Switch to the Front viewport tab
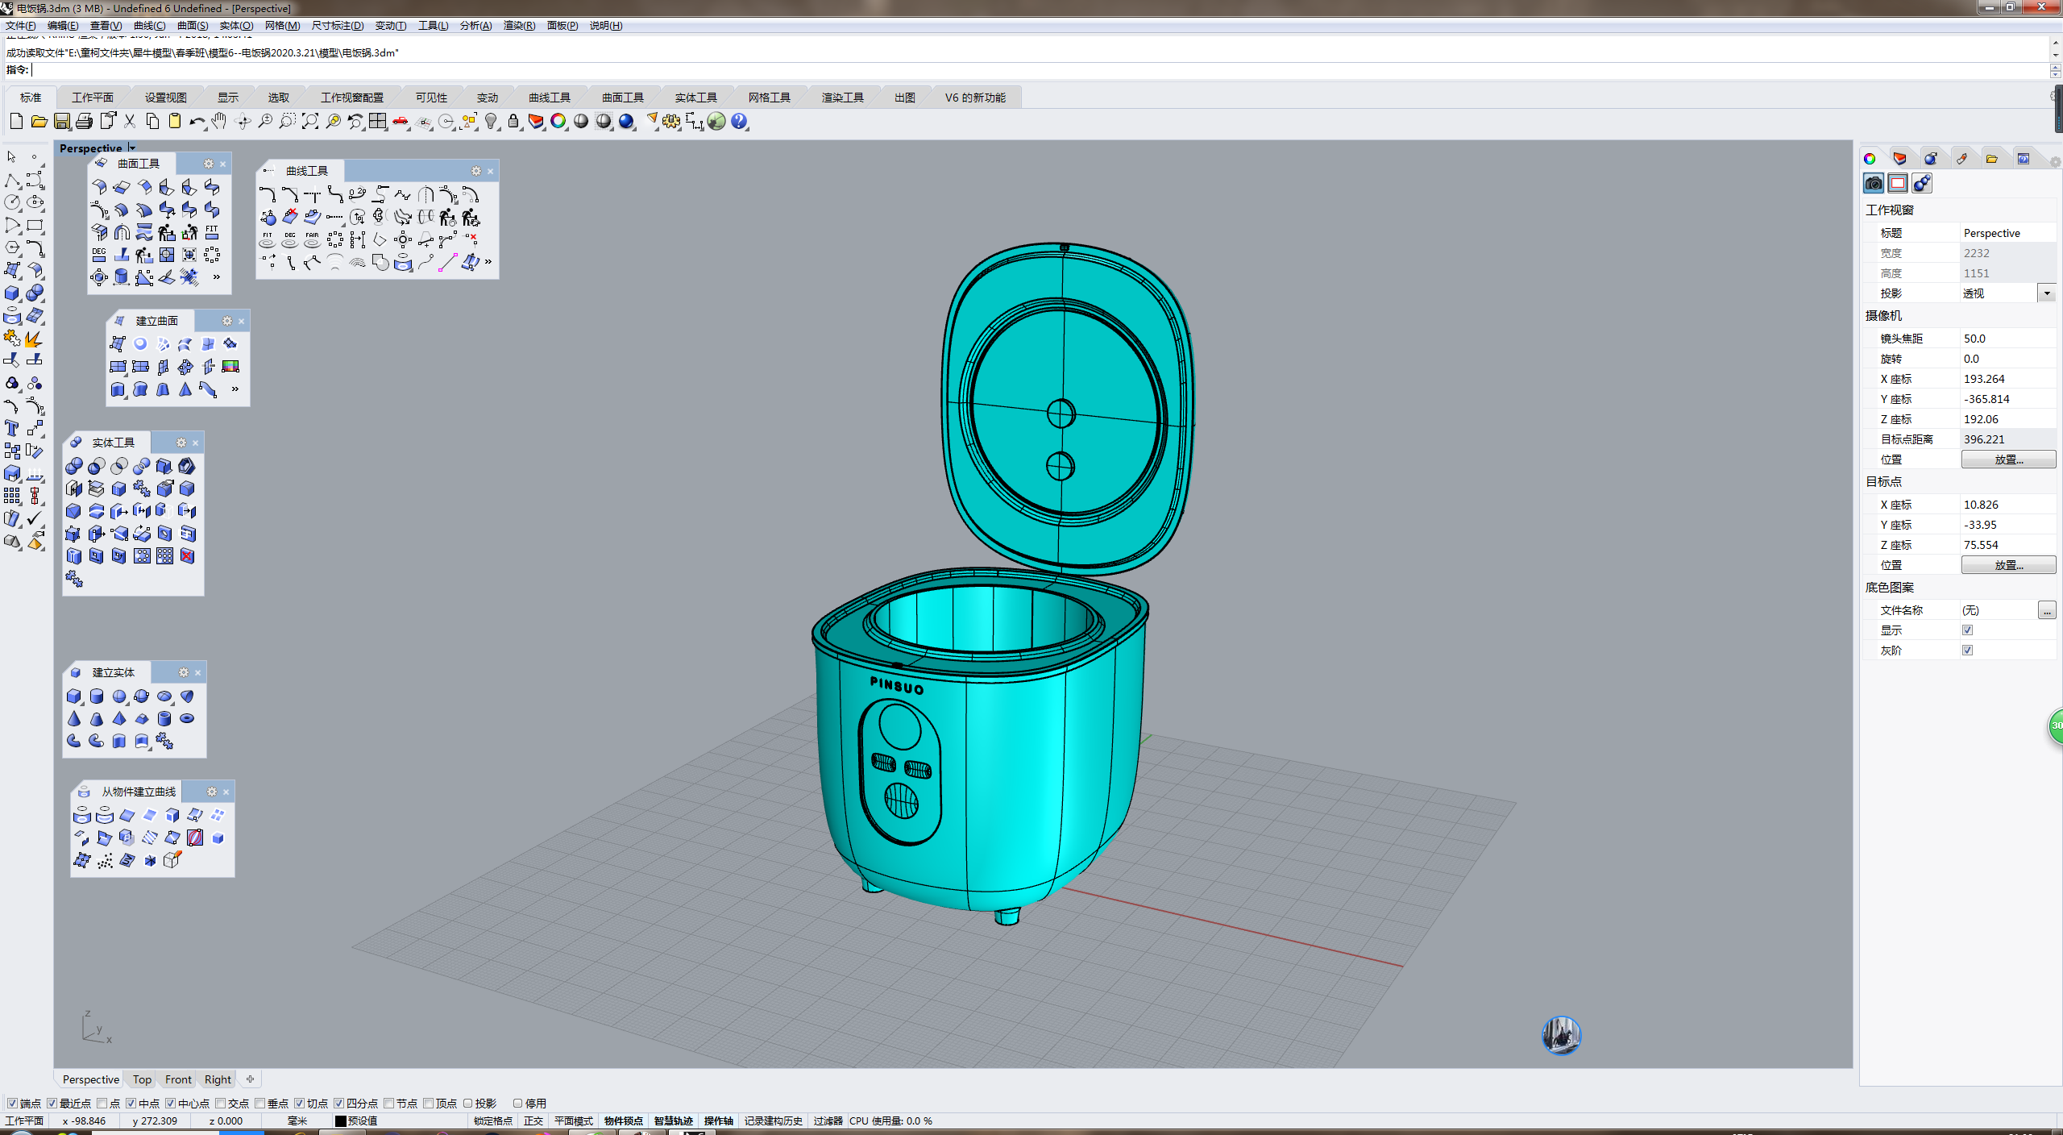 click(x=178, y=1079)
